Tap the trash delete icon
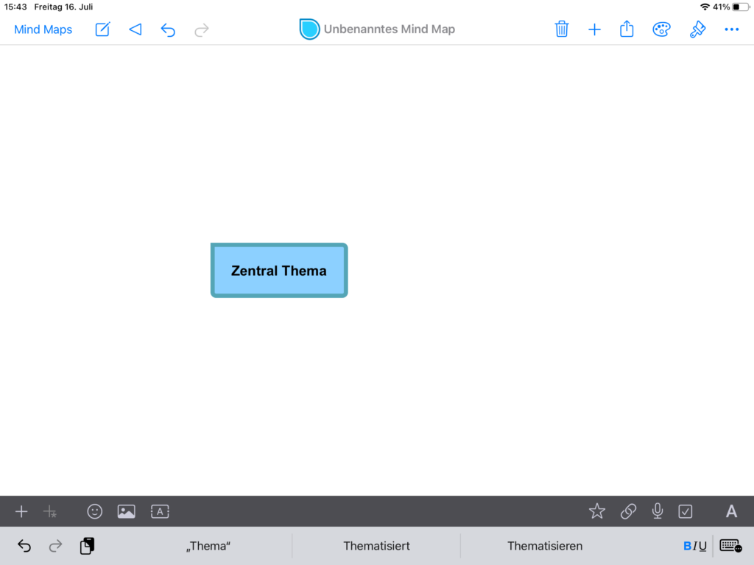The image size is (754, 565). click(x=562, y=29)
